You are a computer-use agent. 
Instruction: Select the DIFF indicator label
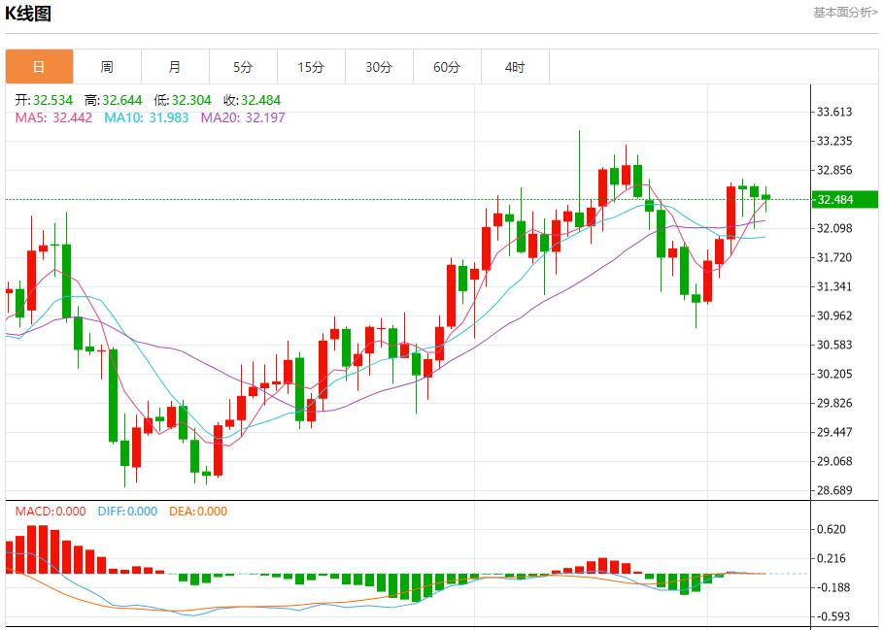coord(126,512)
